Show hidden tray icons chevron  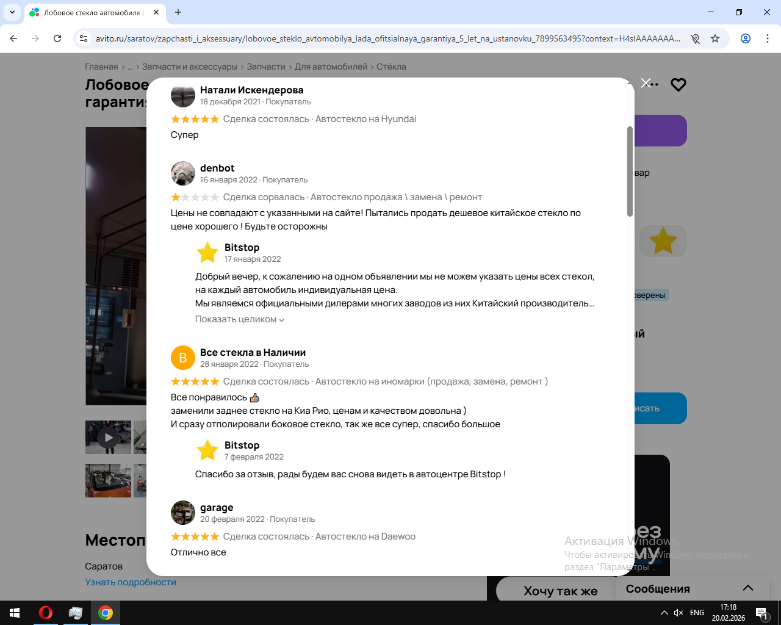click(664, 613)
